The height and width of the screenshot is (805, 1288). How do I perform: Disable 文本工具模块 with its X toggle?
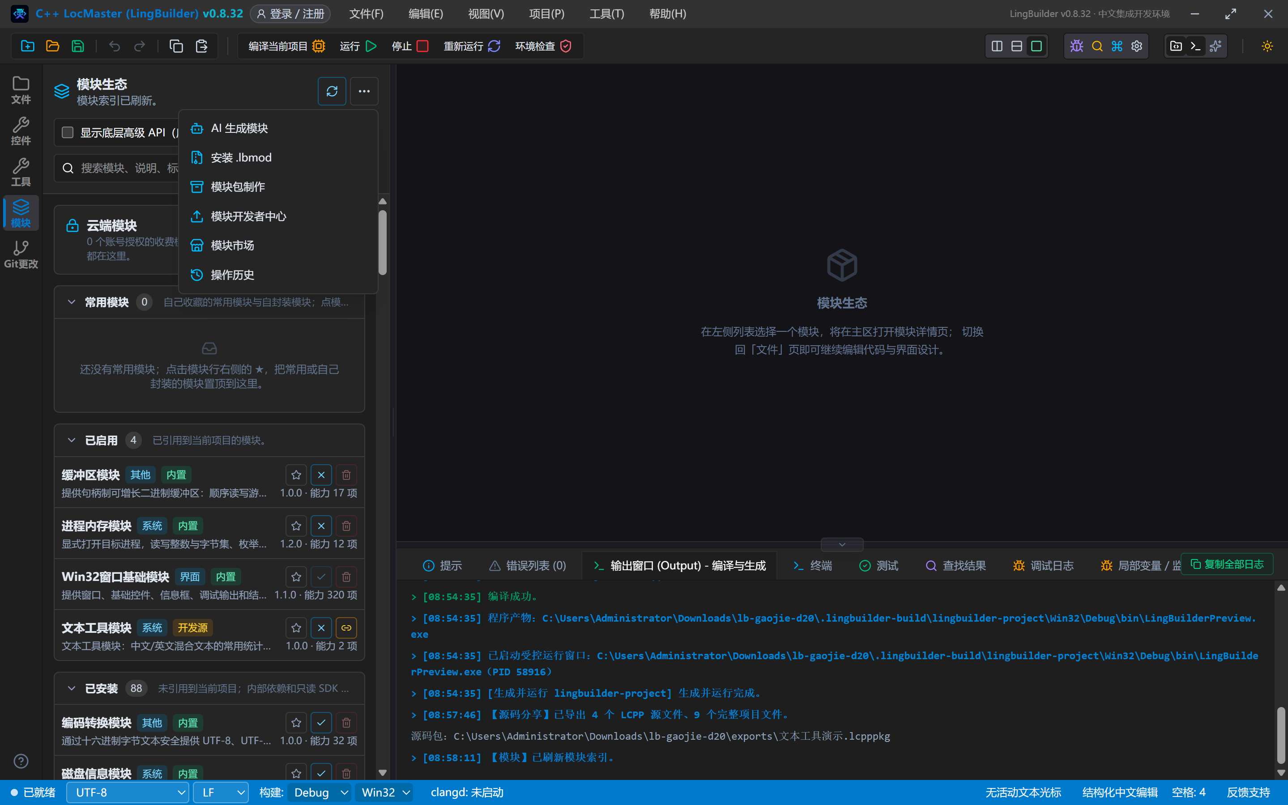(x=321, y=628)
